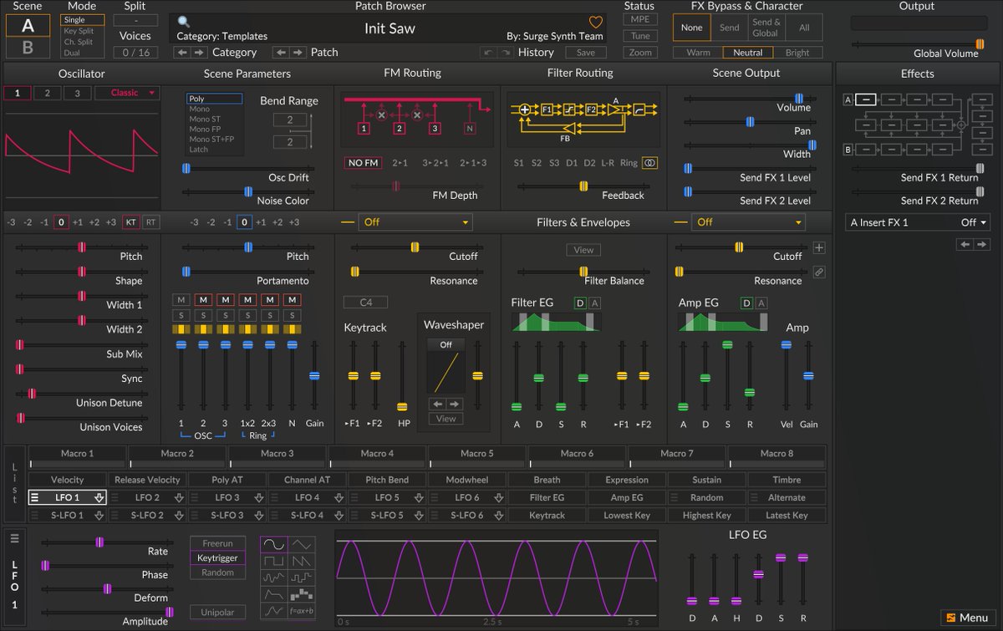This screenshot has height=631, width=1003.
Task: Click the next patch arrow
Action: (298, 53)
